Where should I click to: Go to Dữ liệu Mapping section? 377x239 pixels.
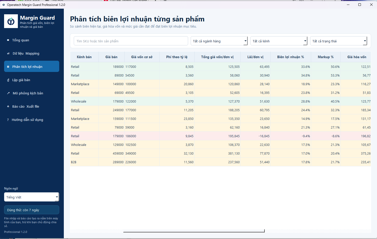tap(32, 53)
